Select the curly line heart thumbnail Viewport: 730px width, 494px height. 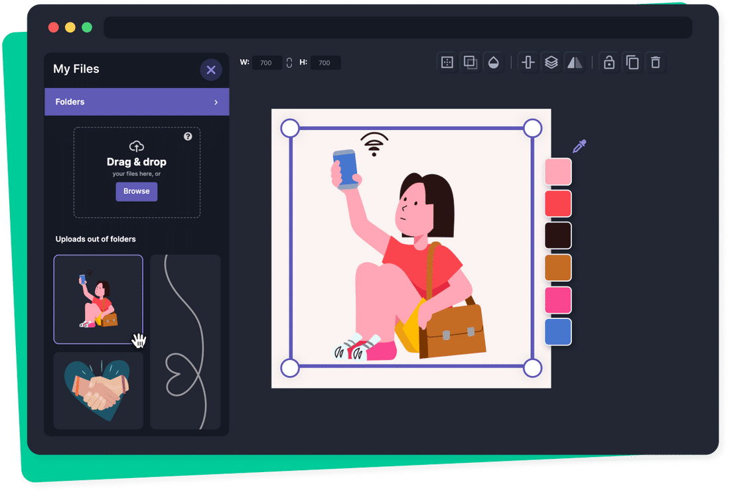pyautogui.click(x=185, y=341)
